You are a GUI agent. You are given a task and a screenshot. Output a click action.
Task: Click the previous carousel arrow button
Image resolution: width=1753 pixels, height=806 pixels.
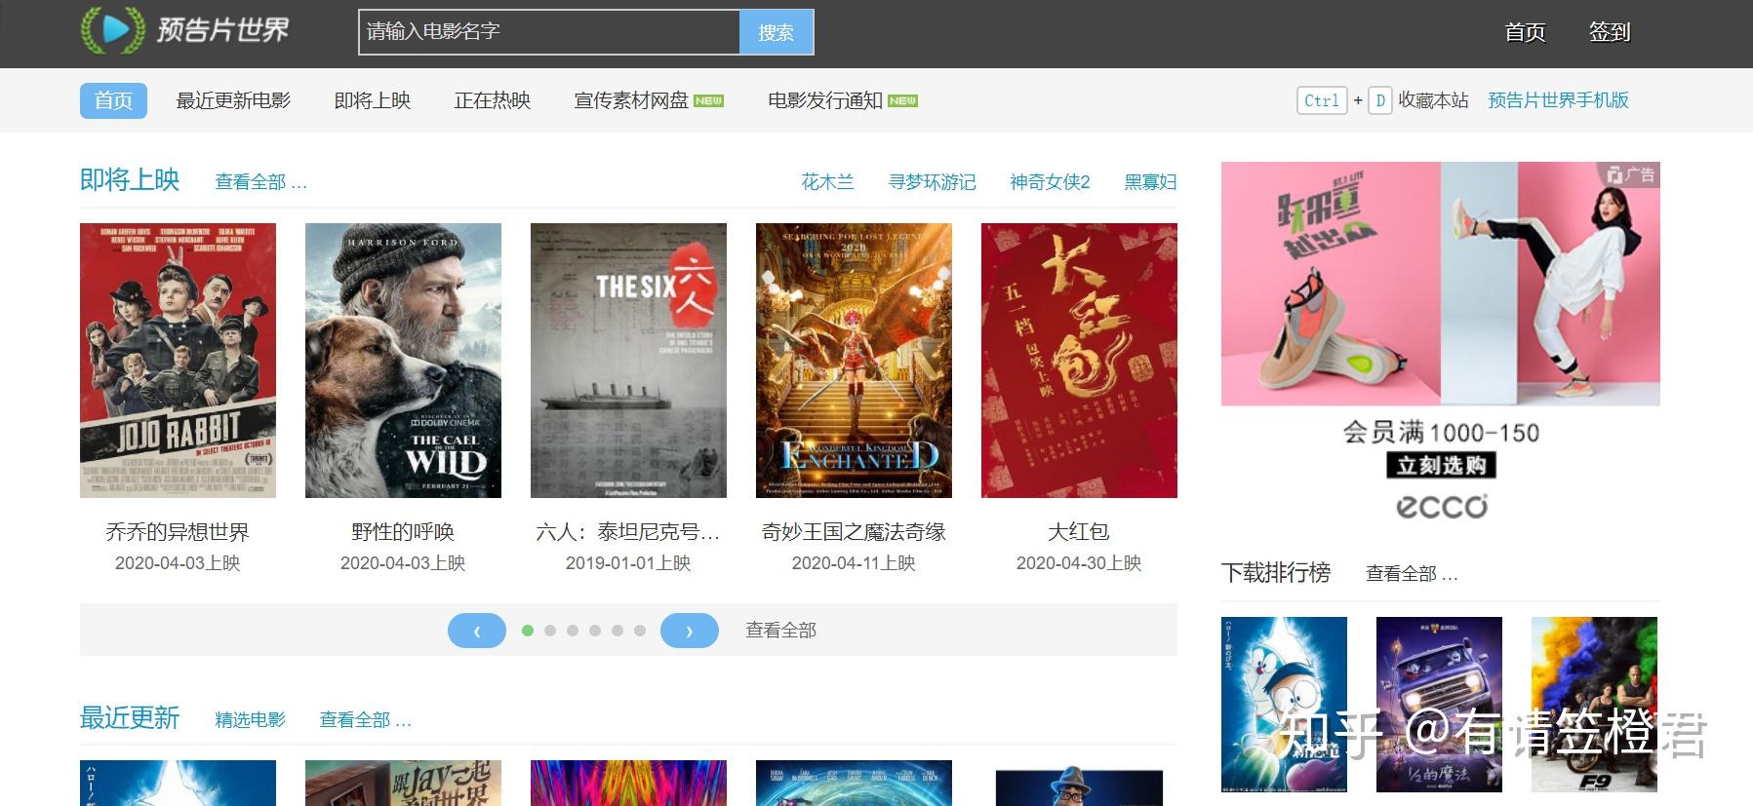[x=477, y=631]
